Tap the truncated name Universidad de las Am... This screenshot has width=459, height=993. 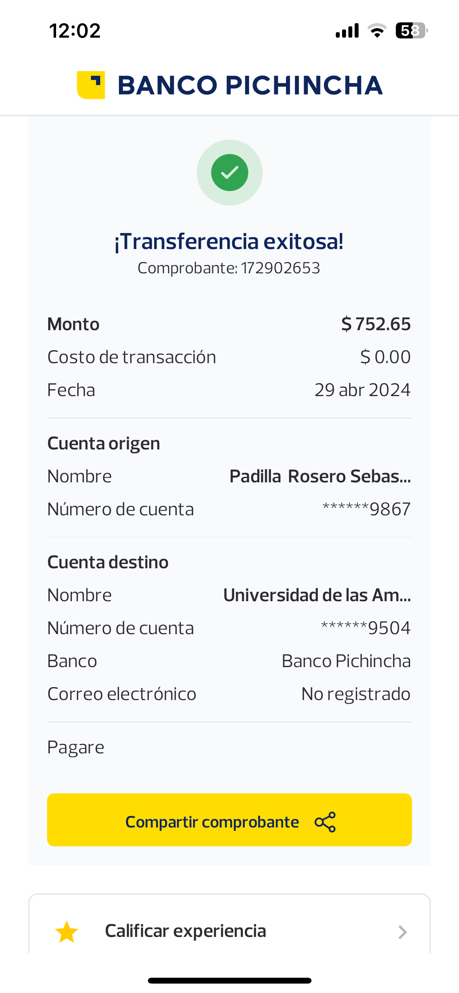(x=317, y=595)
